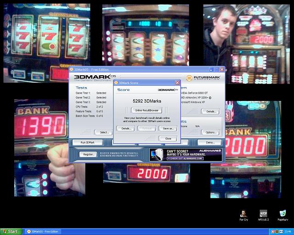The width and height of the screenshot is (294, 235).
Task: Open the Online ResultBrowser
Action: click(147, 110)
